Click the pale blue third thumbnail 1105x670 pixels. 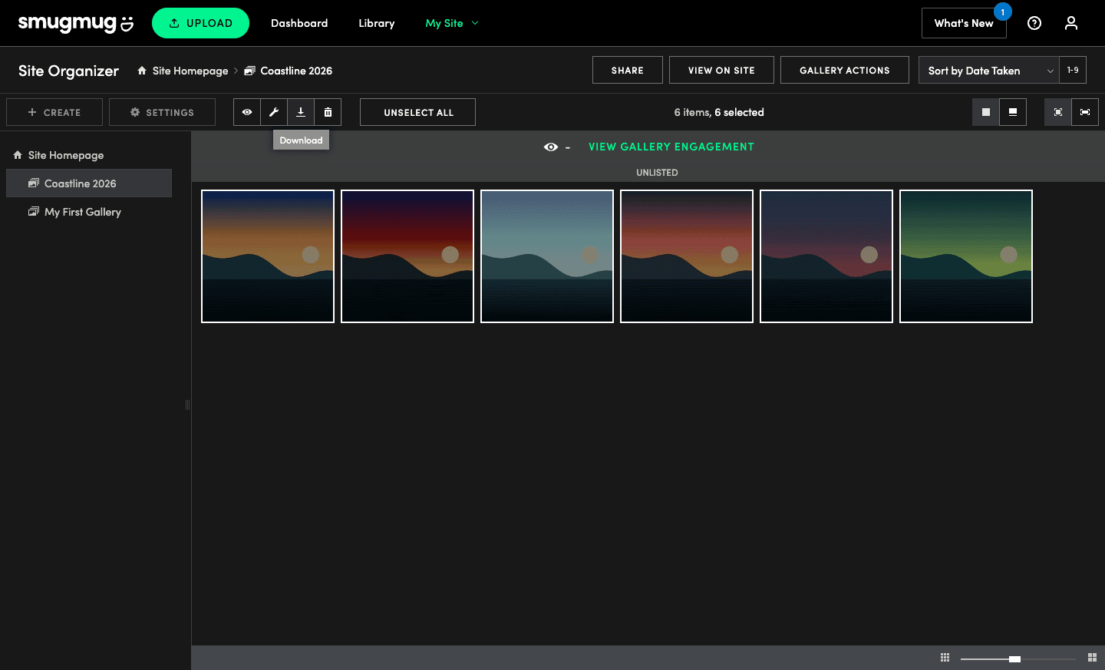[547, 256]
